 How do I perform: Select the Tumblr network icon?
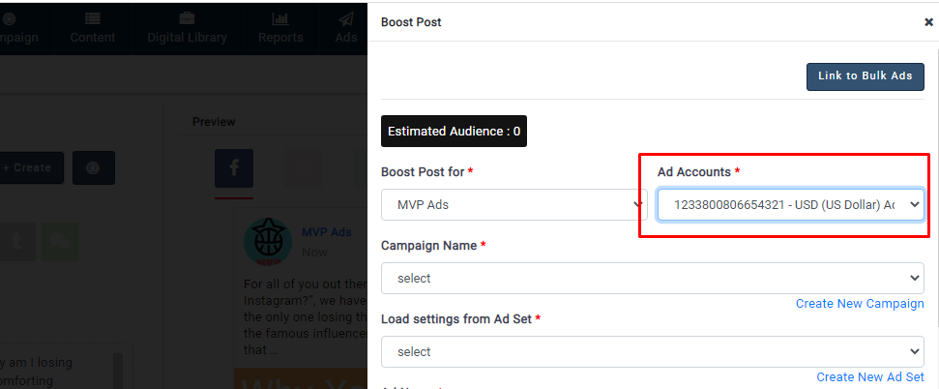tap(18, 243)
